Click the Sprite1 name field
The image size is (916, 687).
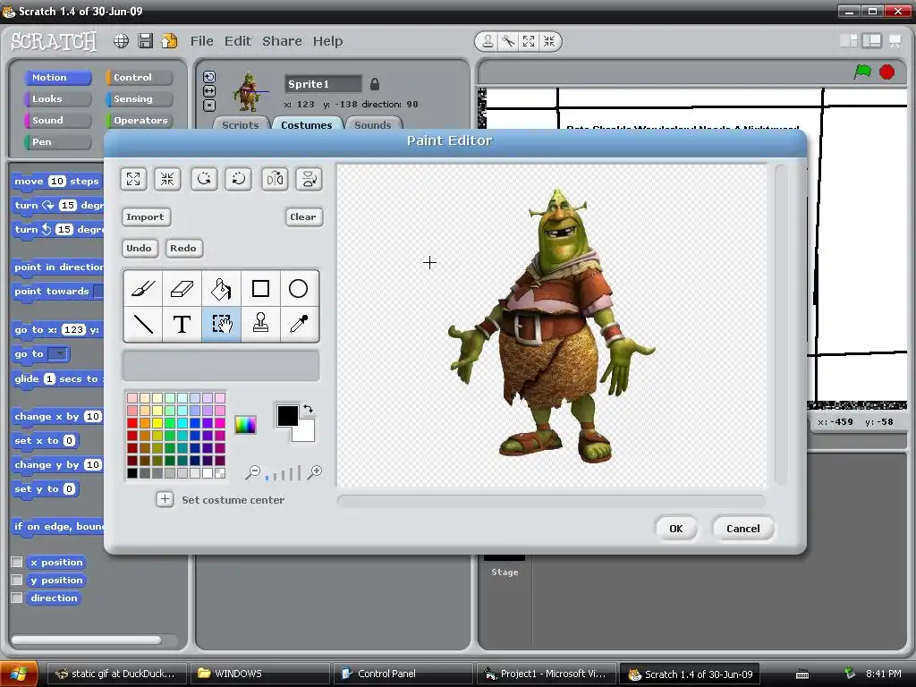click(323, 84)
